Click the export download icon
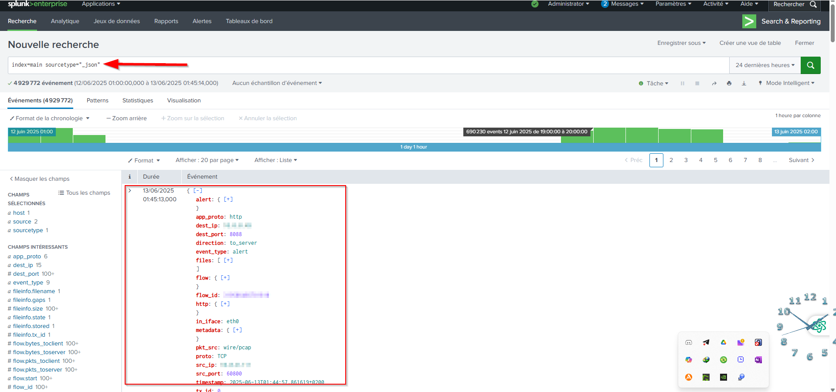This screenshot has height=392, width=836. 744,83
